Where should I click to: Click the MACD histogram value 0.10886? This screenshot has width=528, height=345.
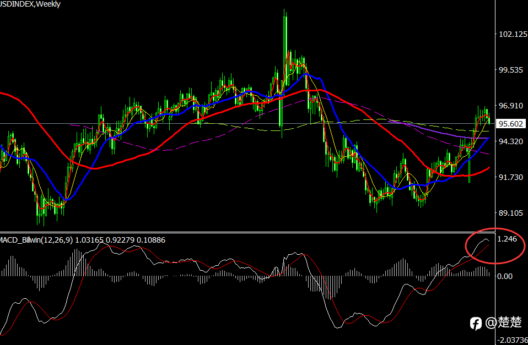click(x=151, y=240)
